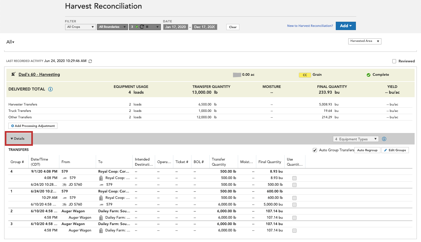Open New to Harvest Reconciliation link

pos(310,26)
